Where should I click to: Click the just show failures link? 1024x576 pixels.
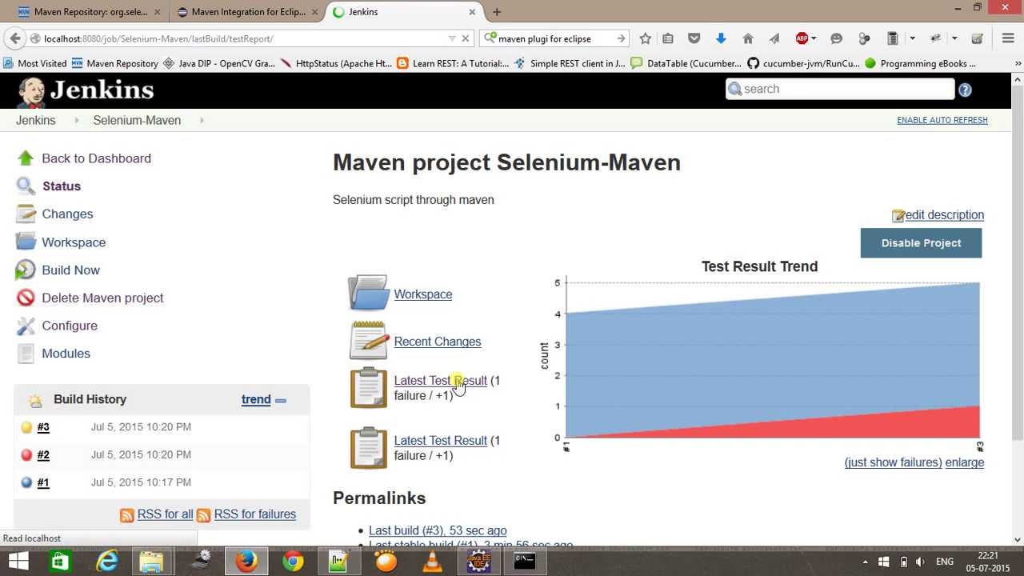point(893,463)
